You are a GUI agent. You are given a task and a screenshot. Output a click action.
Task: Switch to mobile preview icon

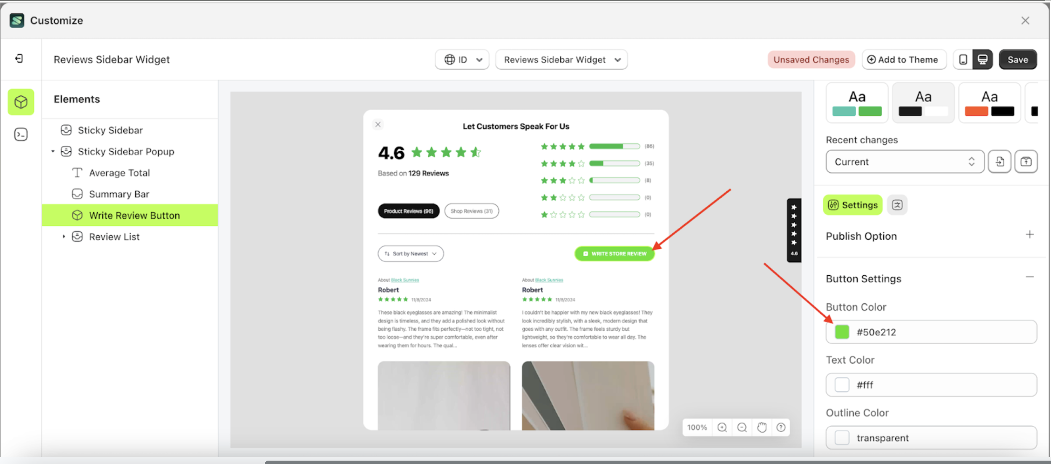click(963, 60)
